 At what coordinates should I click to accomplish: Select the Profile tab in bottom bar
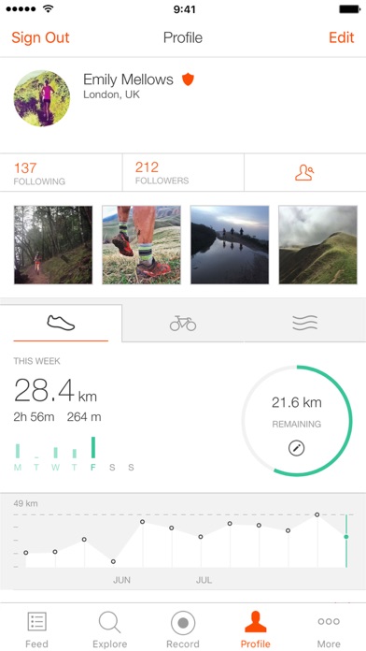coord(255,629)
